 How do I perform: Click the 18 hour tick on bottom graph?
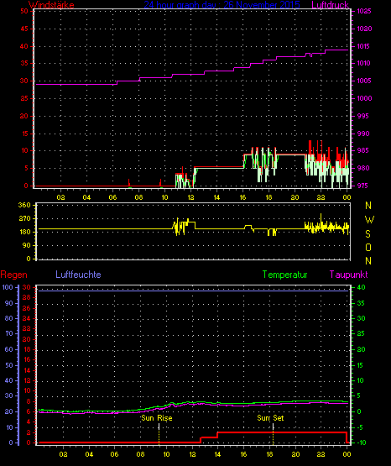tap(269, 454)
